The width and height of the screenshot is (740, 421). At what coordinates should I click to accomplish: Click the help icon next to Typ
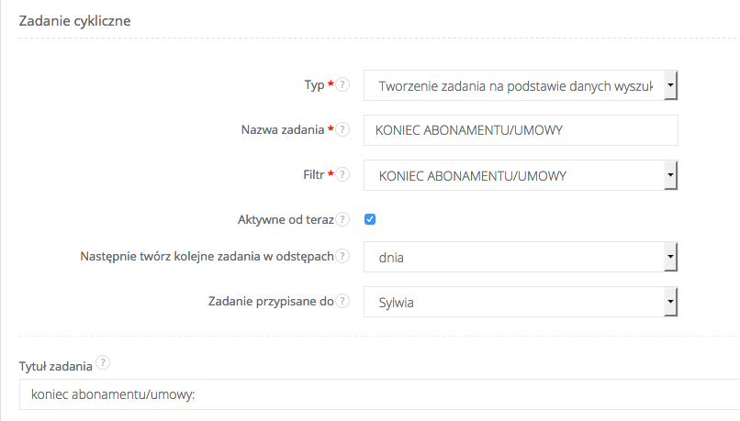point(342,85)
